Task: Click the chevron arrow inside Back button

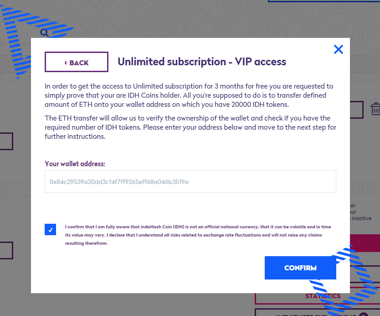Action: click(66, 63)
